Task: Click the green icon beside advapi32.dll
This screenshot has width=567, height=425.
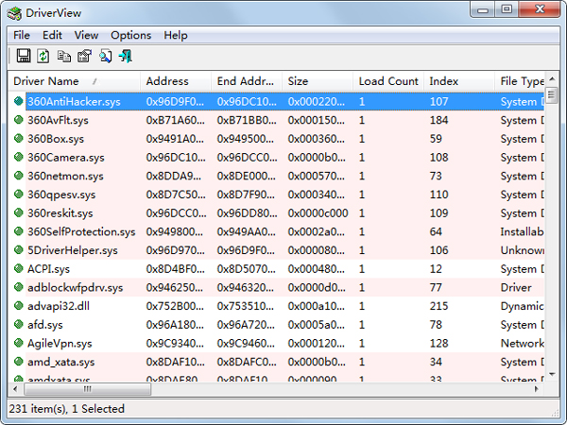Action: (19, 305)
